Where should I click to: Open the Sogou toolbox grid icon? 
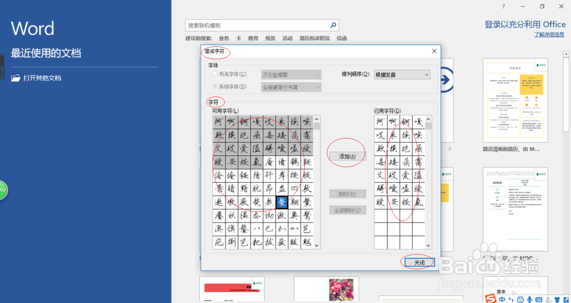click(566, 300)
